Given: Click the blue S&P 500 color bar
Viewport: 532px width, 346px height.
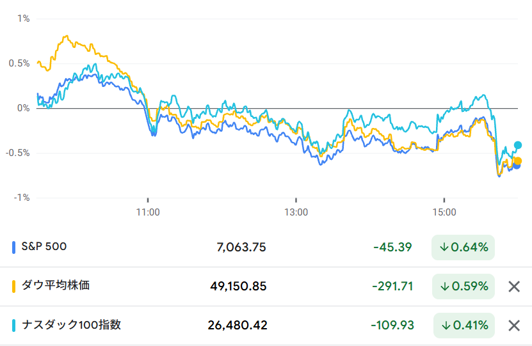Looking at the screenshot, I should (x=14, y=247).
